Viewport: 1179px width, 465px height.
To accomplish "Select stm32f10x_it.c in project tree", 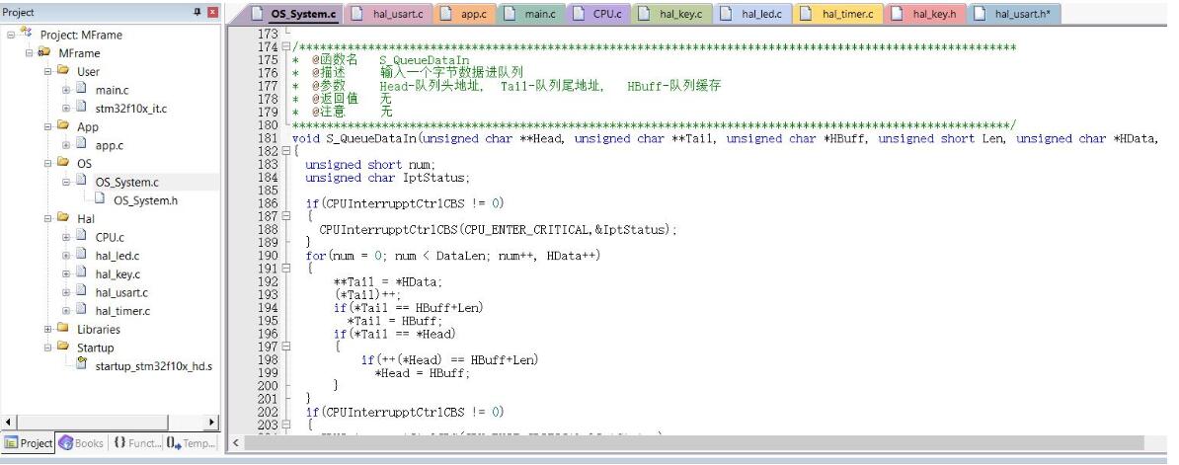I will [130, 109].
